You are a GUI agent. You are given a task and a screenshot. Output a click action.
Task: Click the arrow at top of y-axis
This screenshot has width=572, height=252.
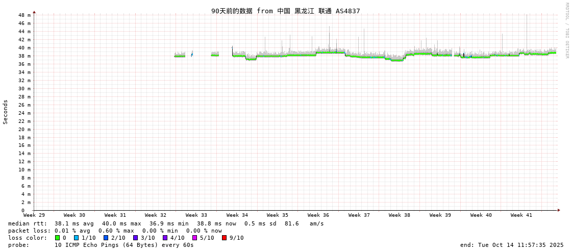[34, 12]
